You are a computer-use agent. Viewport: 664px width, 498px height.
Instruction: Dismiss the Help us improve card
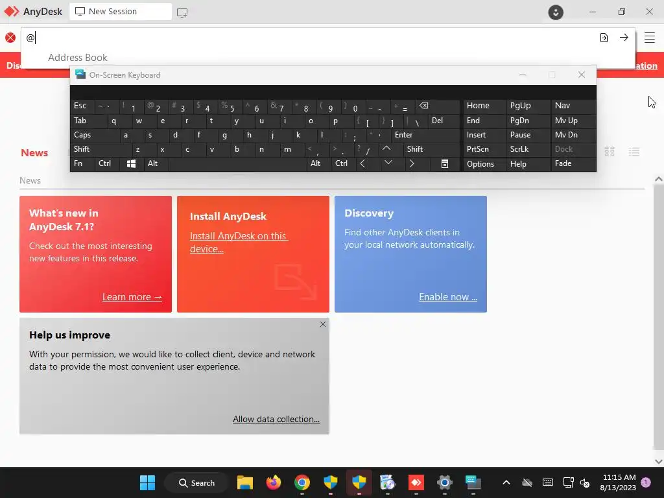click(x=323, y=324)
